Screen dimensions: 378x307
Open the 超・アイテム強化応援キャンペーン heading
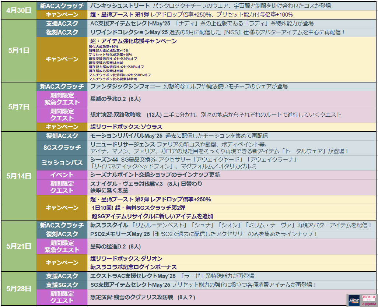coord(133,41)
